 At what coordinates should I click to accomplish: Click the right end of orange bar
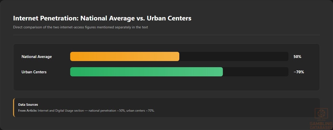click(178, 56)
